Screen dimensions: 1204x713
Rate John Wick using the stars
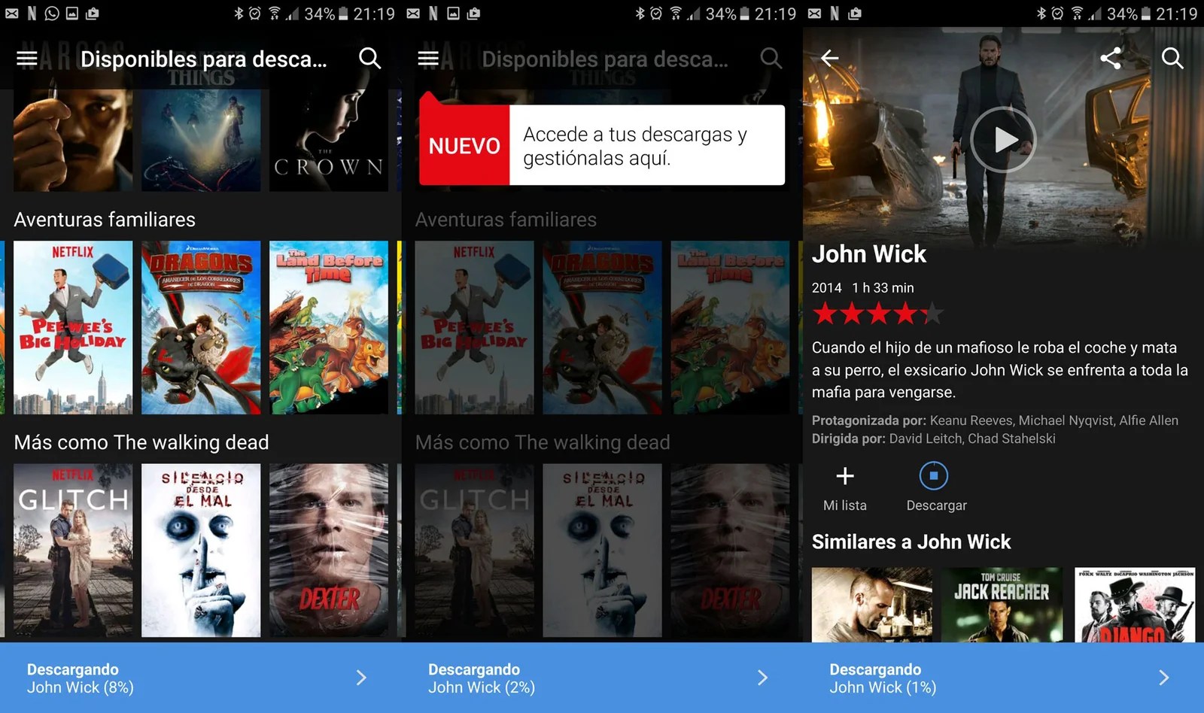click(877, 313)
